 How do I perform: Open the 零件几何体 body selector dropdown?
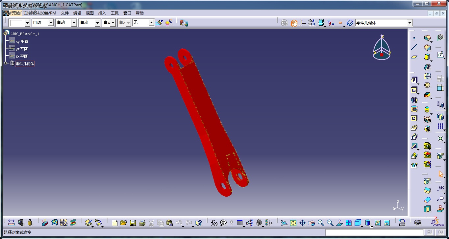coord(410,23)
